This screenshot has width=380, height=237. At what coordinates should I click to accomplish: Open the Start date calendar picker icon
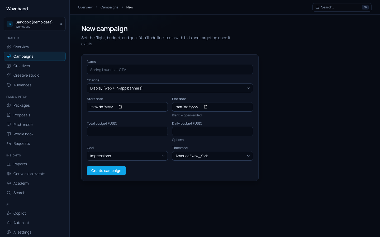point(120,107)
